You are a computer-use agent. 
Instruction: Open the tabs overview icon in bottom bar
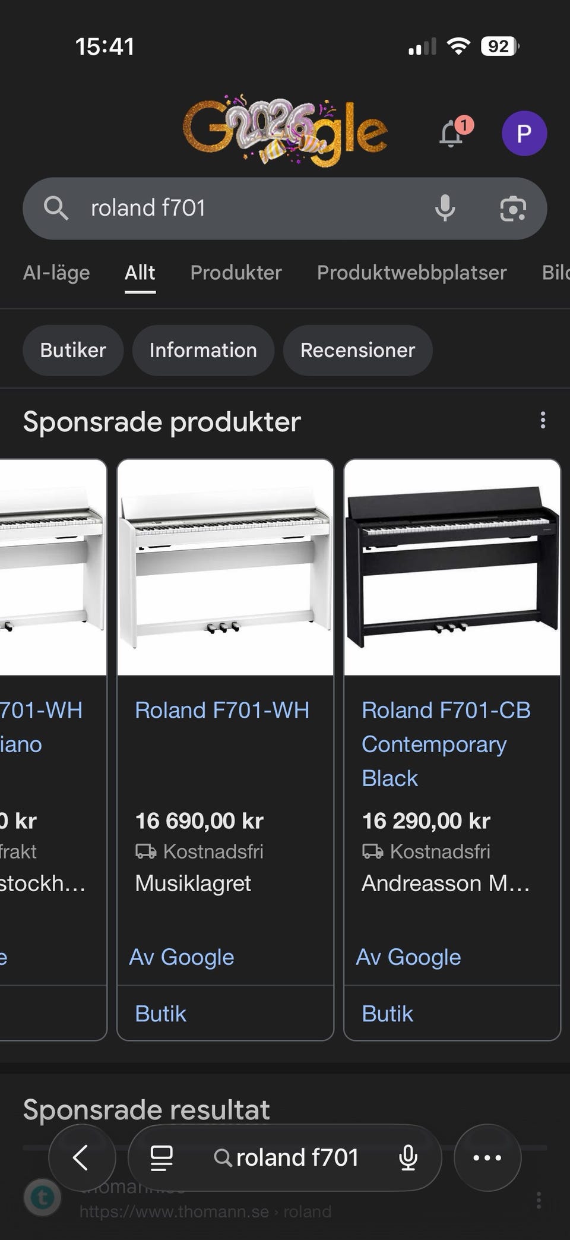[x=161, y=1157]
